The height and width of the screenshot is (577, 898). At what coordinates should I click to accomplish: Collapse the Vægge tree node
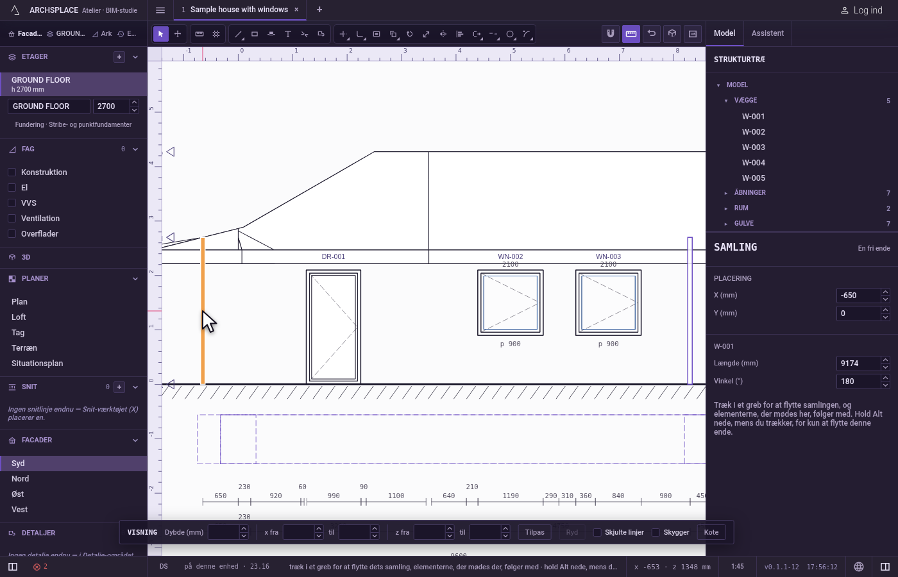click(726, 101)
